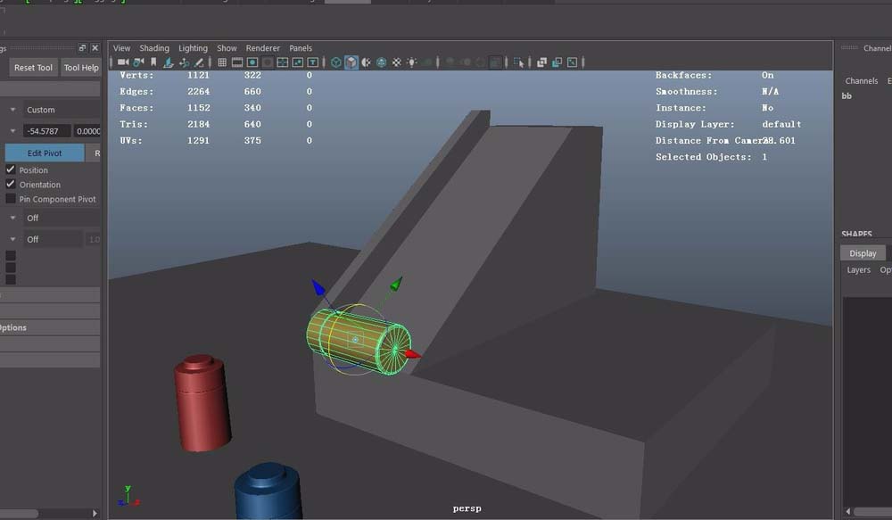Click the 'Verts:' heads-up display label
Image resolution: width=892 pixels, height=520 pixels.
tap(136, 75)
